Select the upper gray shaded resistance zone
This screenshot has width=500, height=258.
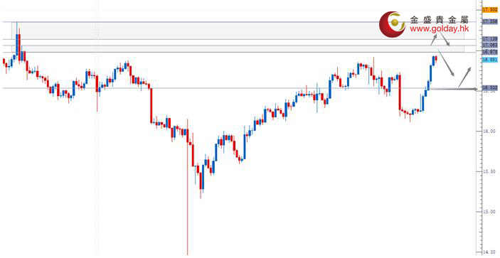[x=238, y=31]
